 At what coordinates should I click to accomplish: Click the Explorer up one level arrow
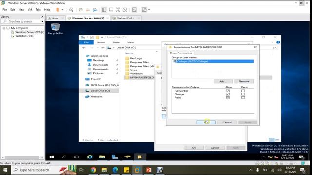point(103,48)
